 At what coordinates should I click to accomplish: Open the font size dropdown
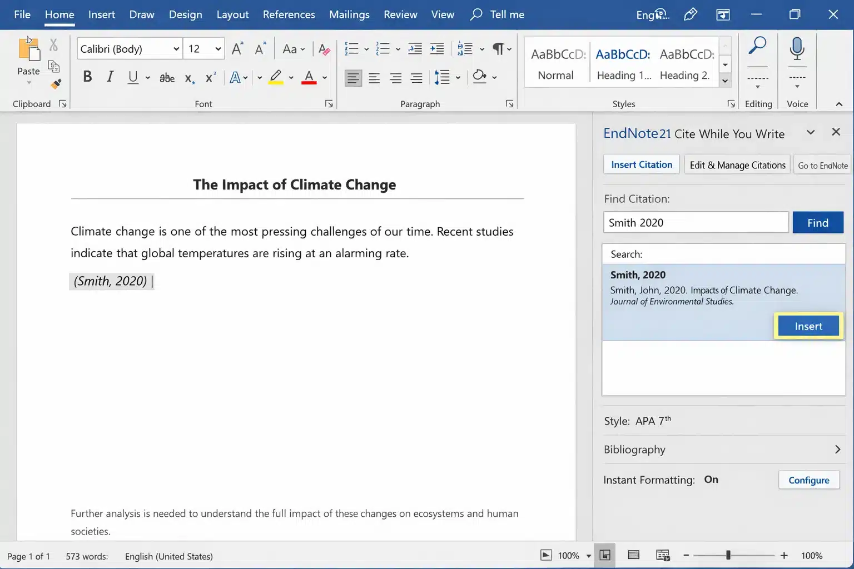(x=219, y=49)
